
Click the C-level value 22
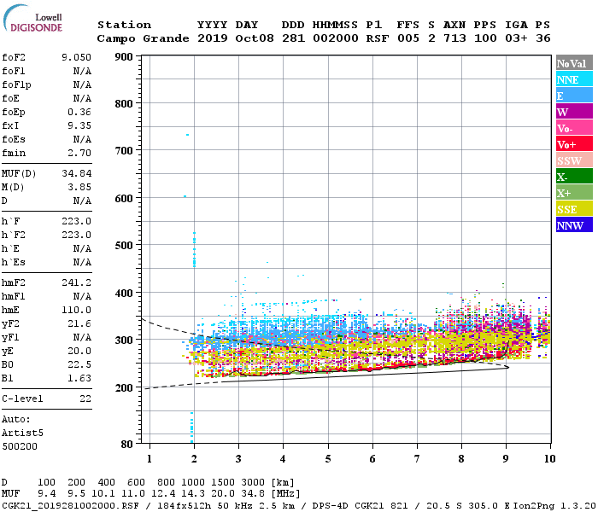click(85, 399)
